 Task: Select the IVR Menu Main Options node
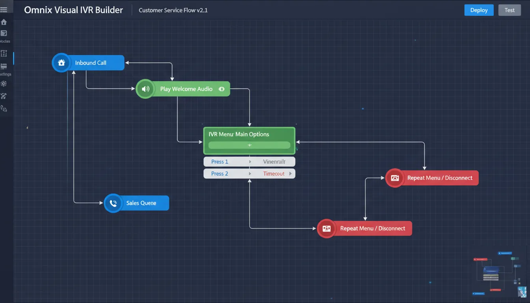[249, 140]
